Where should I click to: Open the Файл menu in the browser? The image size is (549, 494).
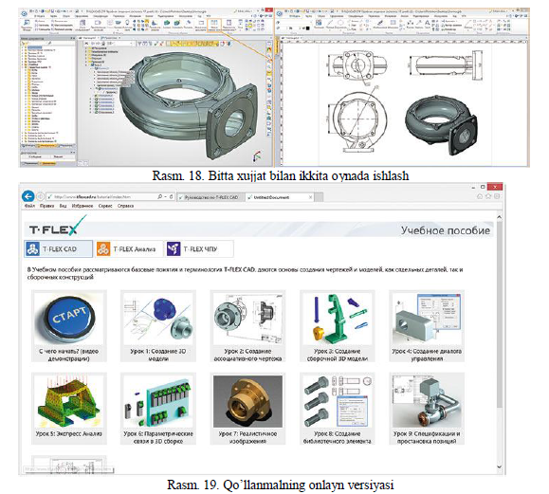(x=29, y=206)
